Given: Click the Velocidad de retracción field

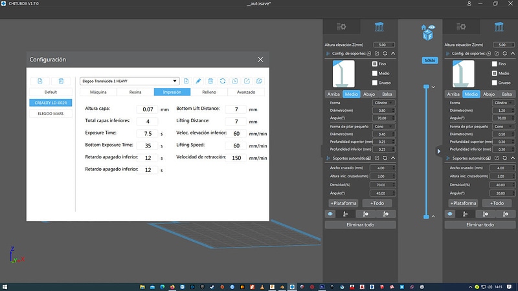Looking at the screenshot, I should click(236, 158).
